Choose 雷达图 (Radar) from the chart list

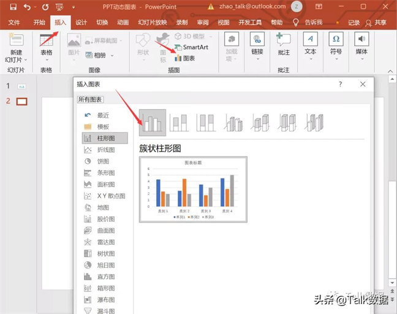coord(105,242)
